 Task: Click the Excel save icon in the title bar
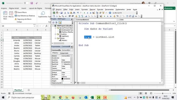[x=32, y=3]
